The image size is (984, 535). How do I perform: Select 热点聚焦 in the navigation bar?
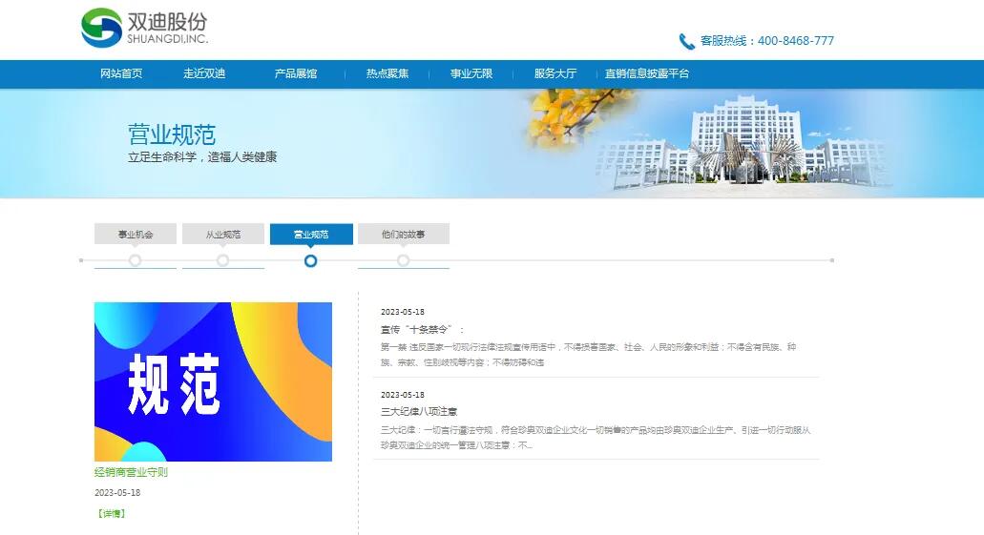(387, 73)
